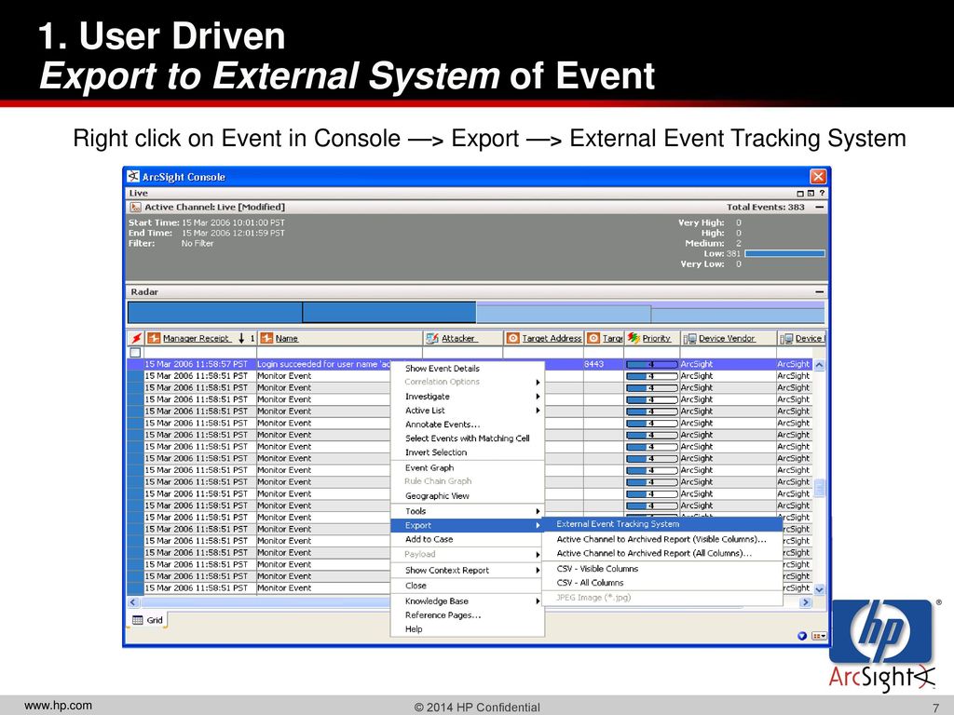The width and height of the screenshot is (954, 715).
Task: Click the Grid view tab icon
Action: (138, 620)
